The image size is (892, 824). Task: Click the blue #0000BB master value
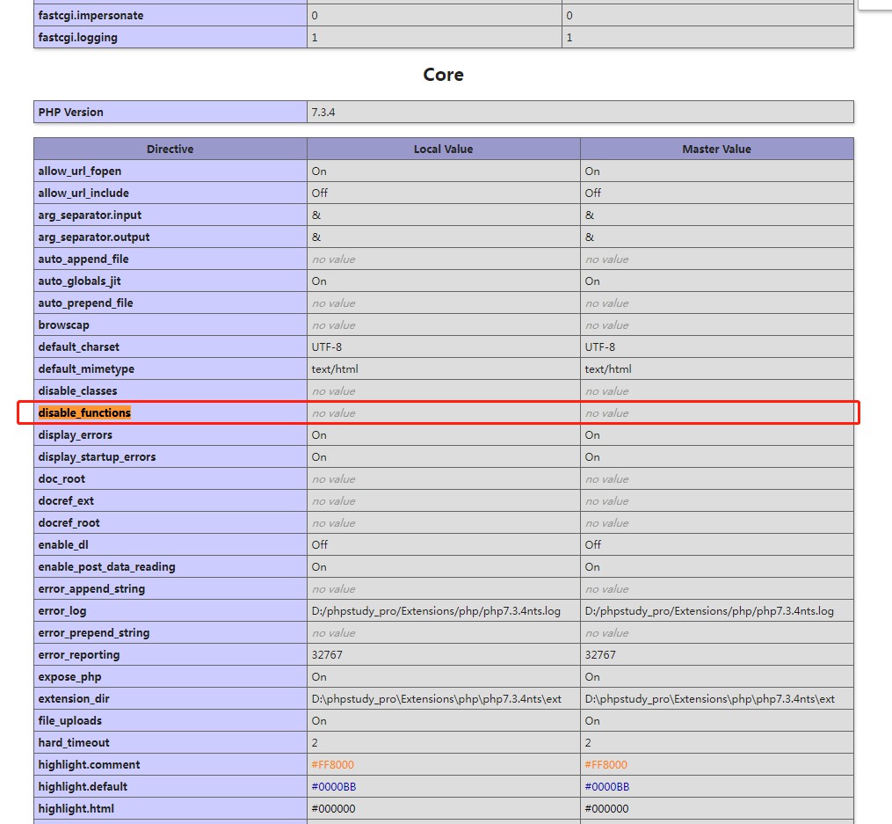pos(606,786)
